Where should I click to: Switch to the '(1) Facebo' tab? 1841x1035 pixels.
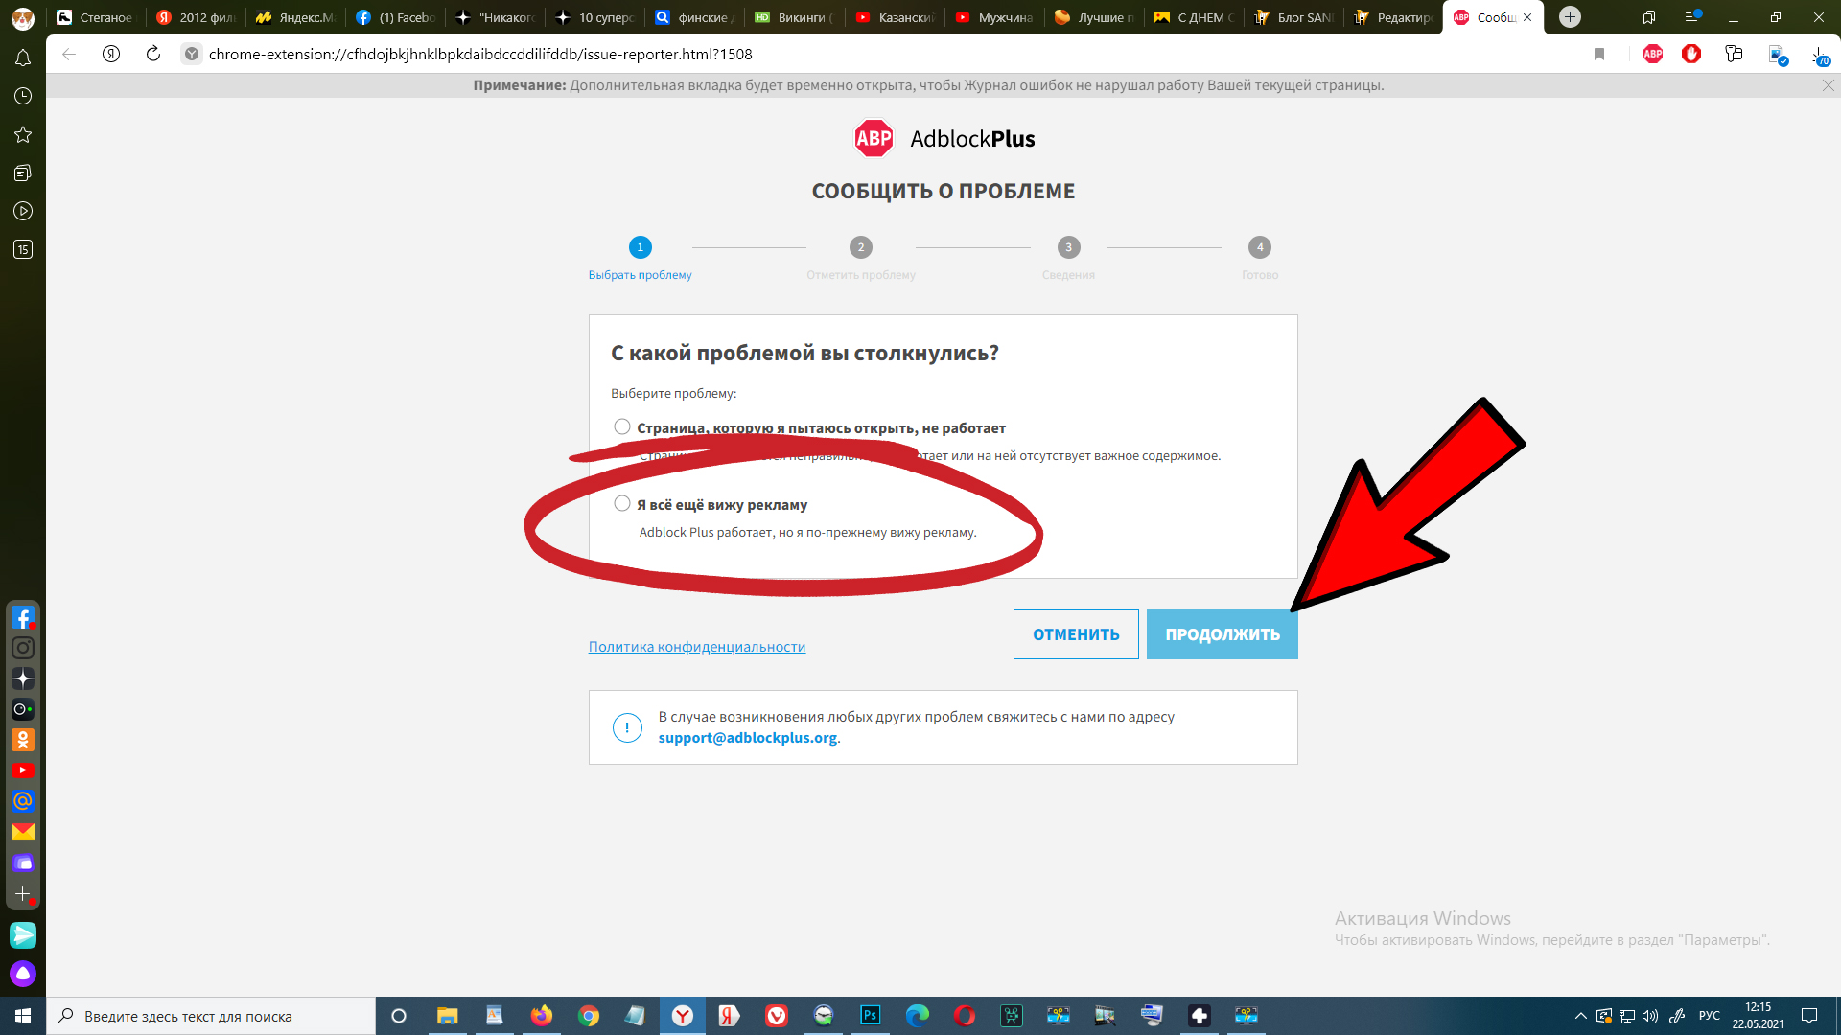[x=397, y=17]
